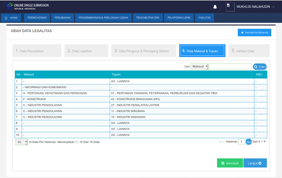Expand the Mukhlisi Nalahudin account menu
The height and width of the screenshot is (178, 282).
point(256,7)
